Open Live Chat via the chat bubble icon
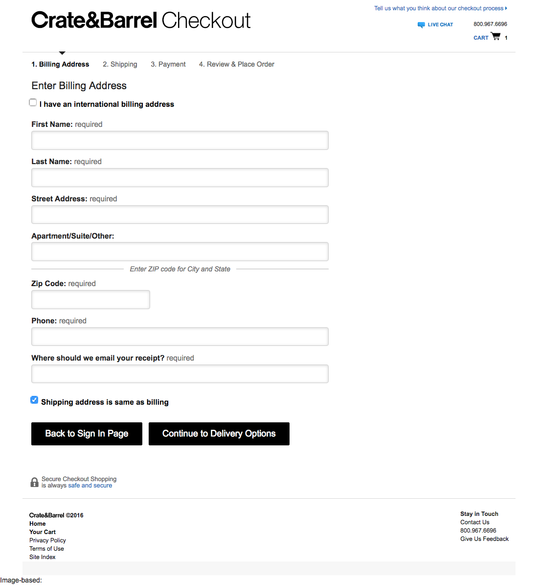Screen dimensions: 538x585 click(x=421, y=24)
